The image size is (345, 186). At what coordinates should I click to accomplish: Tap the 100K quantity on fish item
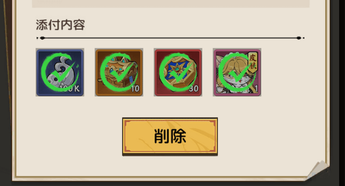69,88
